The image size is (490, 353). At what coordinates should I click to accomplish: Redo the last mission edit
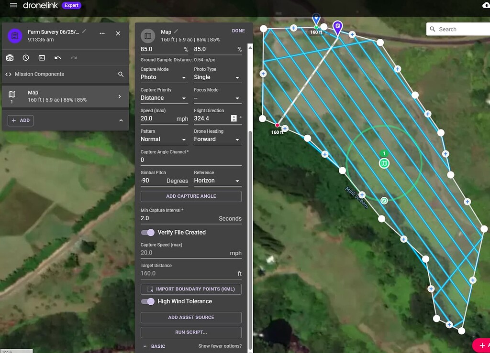pos(73,57)
